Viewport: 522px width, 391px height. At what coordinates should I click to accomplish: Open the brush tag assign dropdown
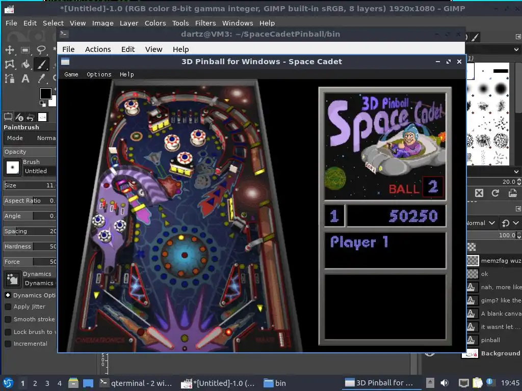[x=516, y=172]
